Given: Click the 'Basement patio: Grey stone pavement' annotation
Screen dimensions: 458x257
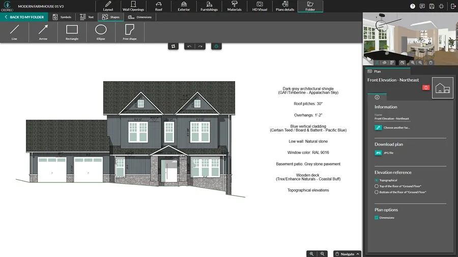Looking at the screenshot, I should coord(308,164).
